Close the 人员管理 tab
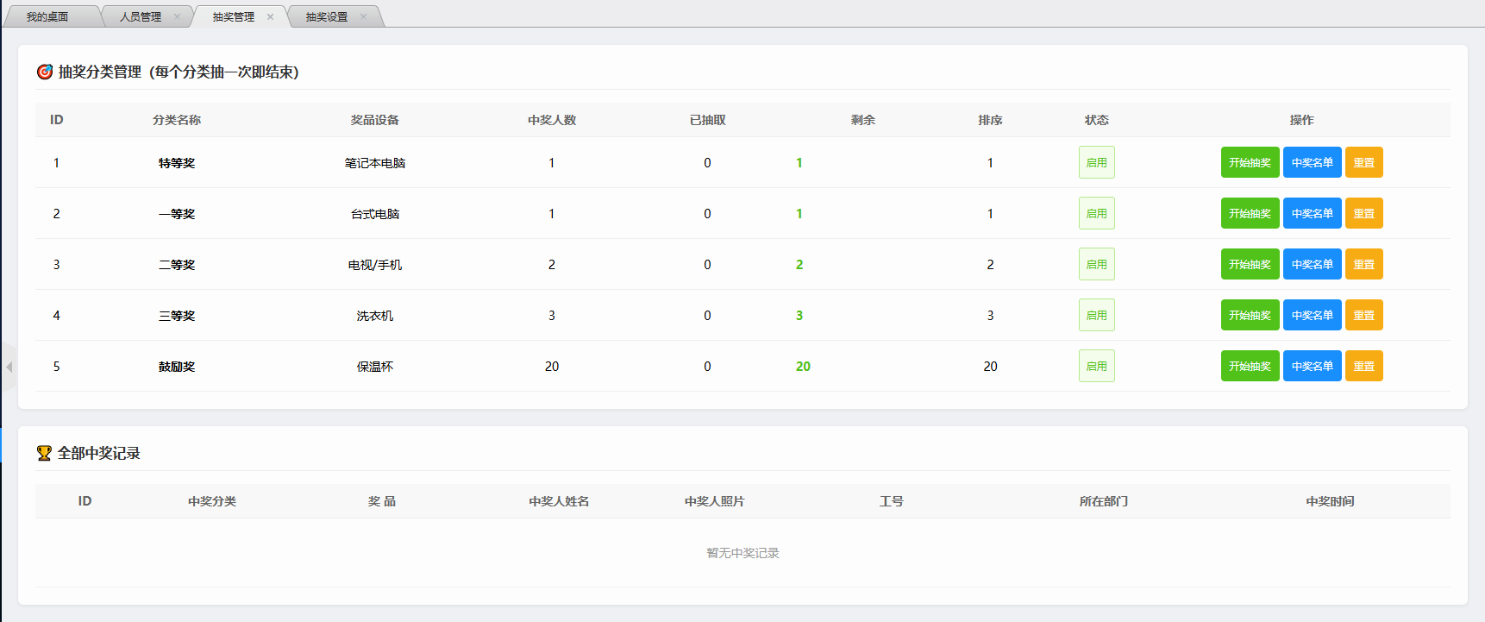 pyautogui.click(x=177, y=16)
